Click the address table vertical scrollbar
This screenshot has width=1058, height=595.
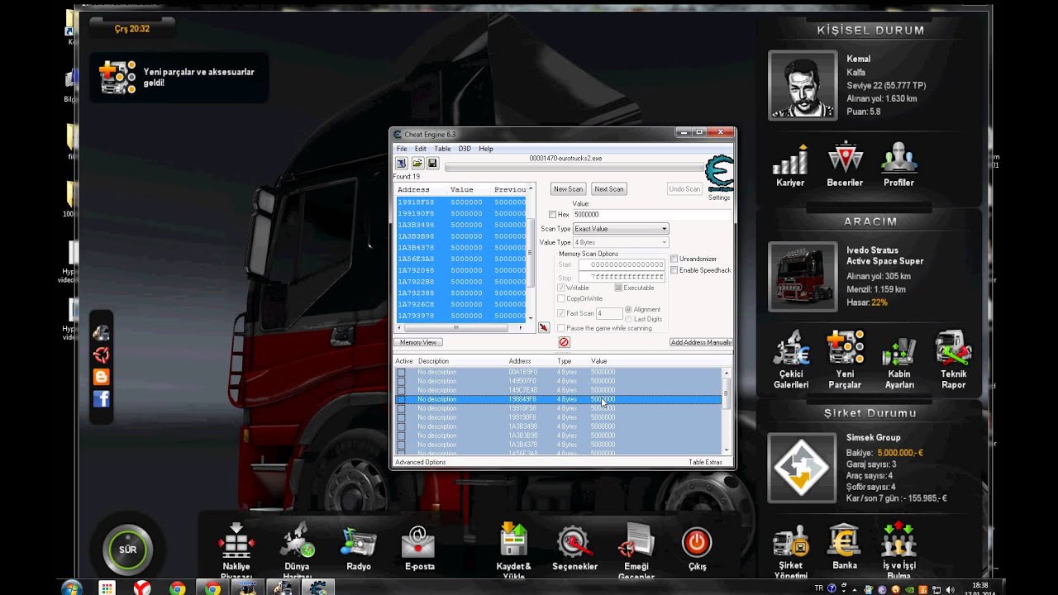727,410
